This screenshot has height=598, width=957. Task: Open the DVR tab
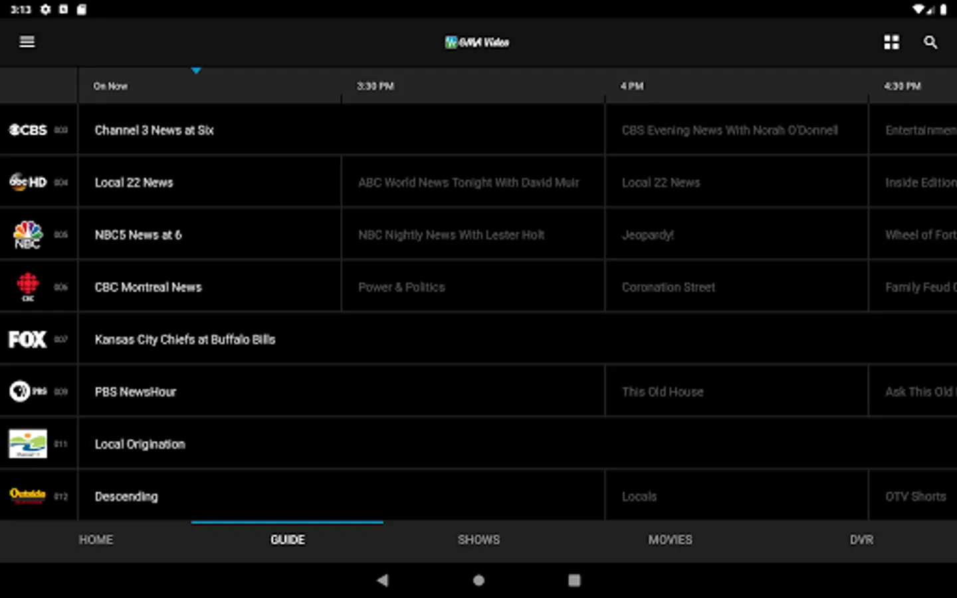tap(861, 540)
